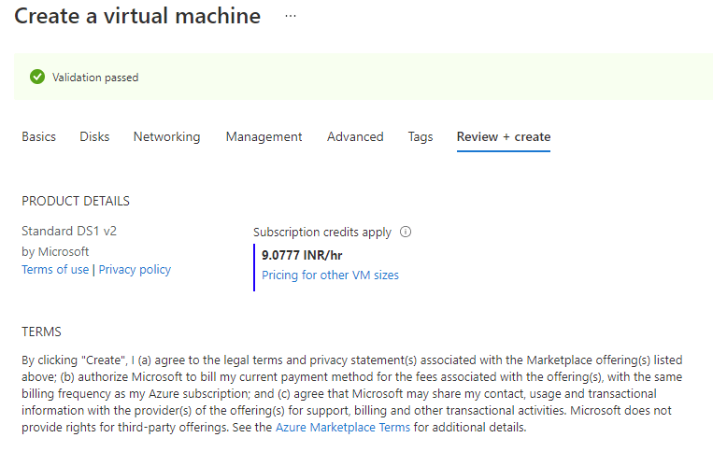Click the ellipsis more options icon beside title
Image resolution: width=713 pixels, height=466 pixels.
291,16
